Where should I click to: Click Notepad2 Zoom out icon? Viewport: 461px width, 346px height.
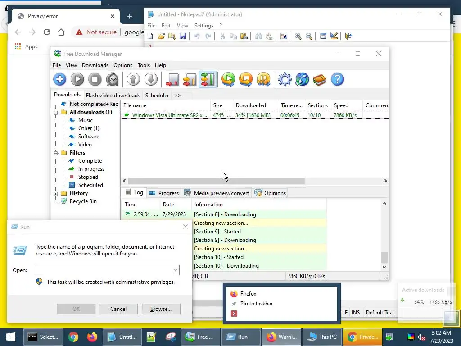click(x=309, y=36)
